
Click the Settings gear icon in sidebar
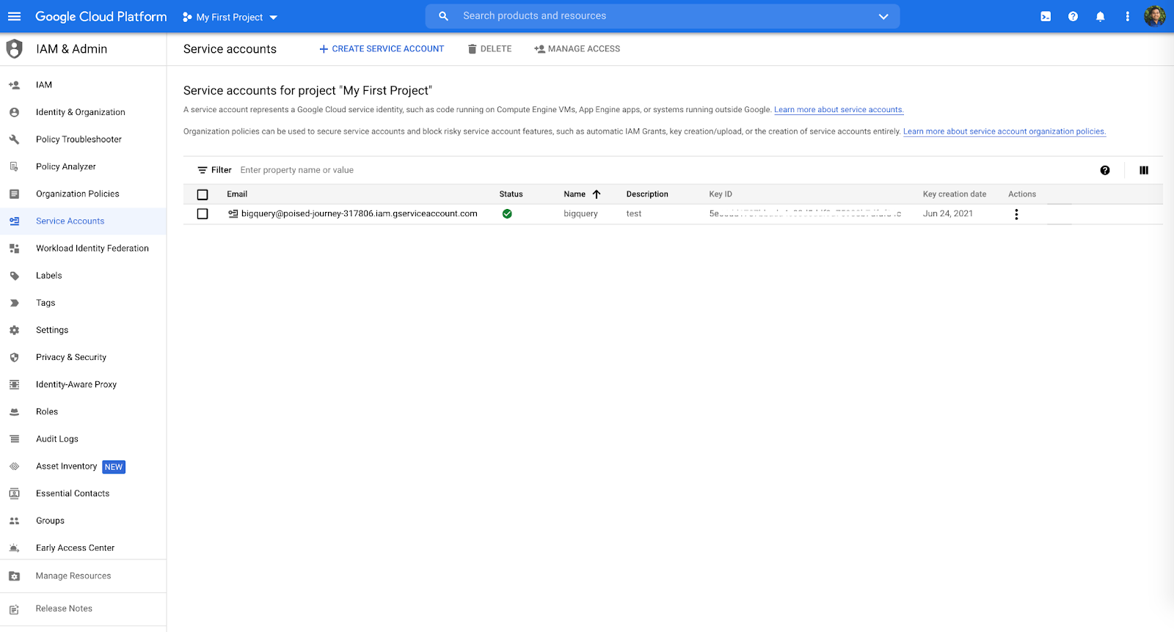tap(14, 331)
